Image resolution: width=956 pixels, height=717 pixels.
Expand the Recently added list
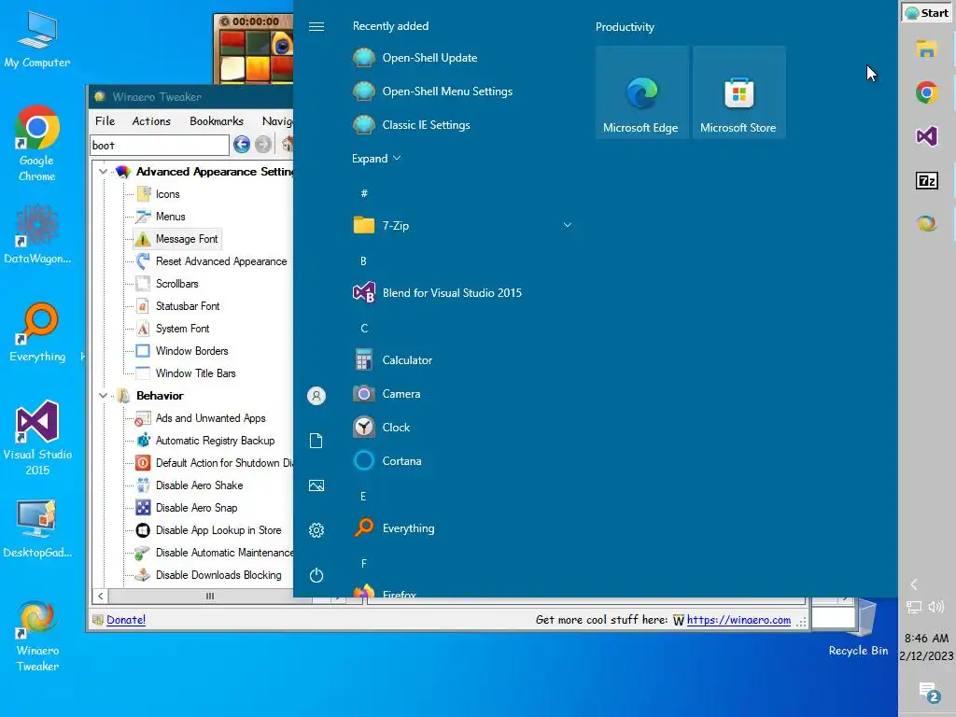pyautogui.click(x=376, y=159)
